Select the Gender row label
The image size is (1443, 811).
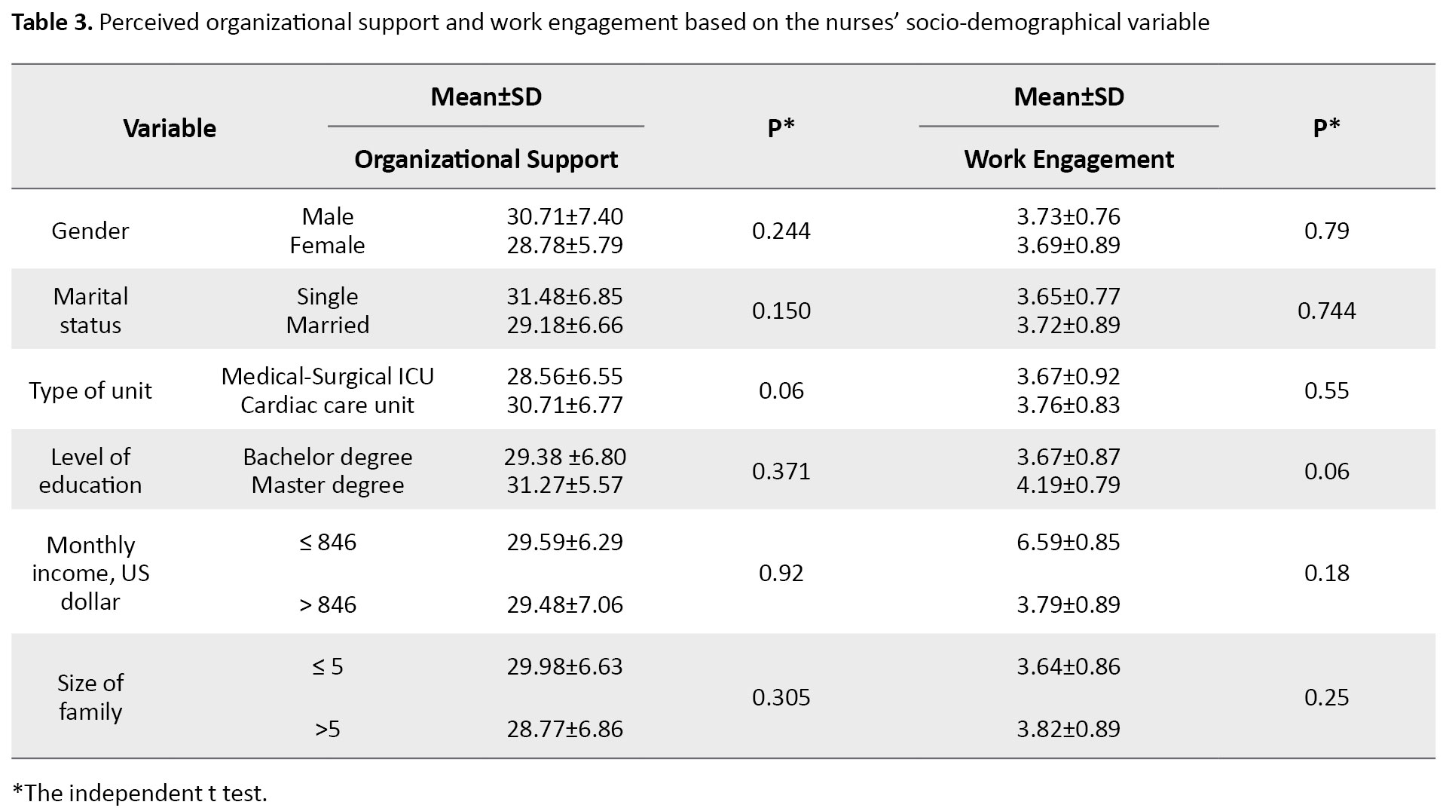click(x=90, y=231)
